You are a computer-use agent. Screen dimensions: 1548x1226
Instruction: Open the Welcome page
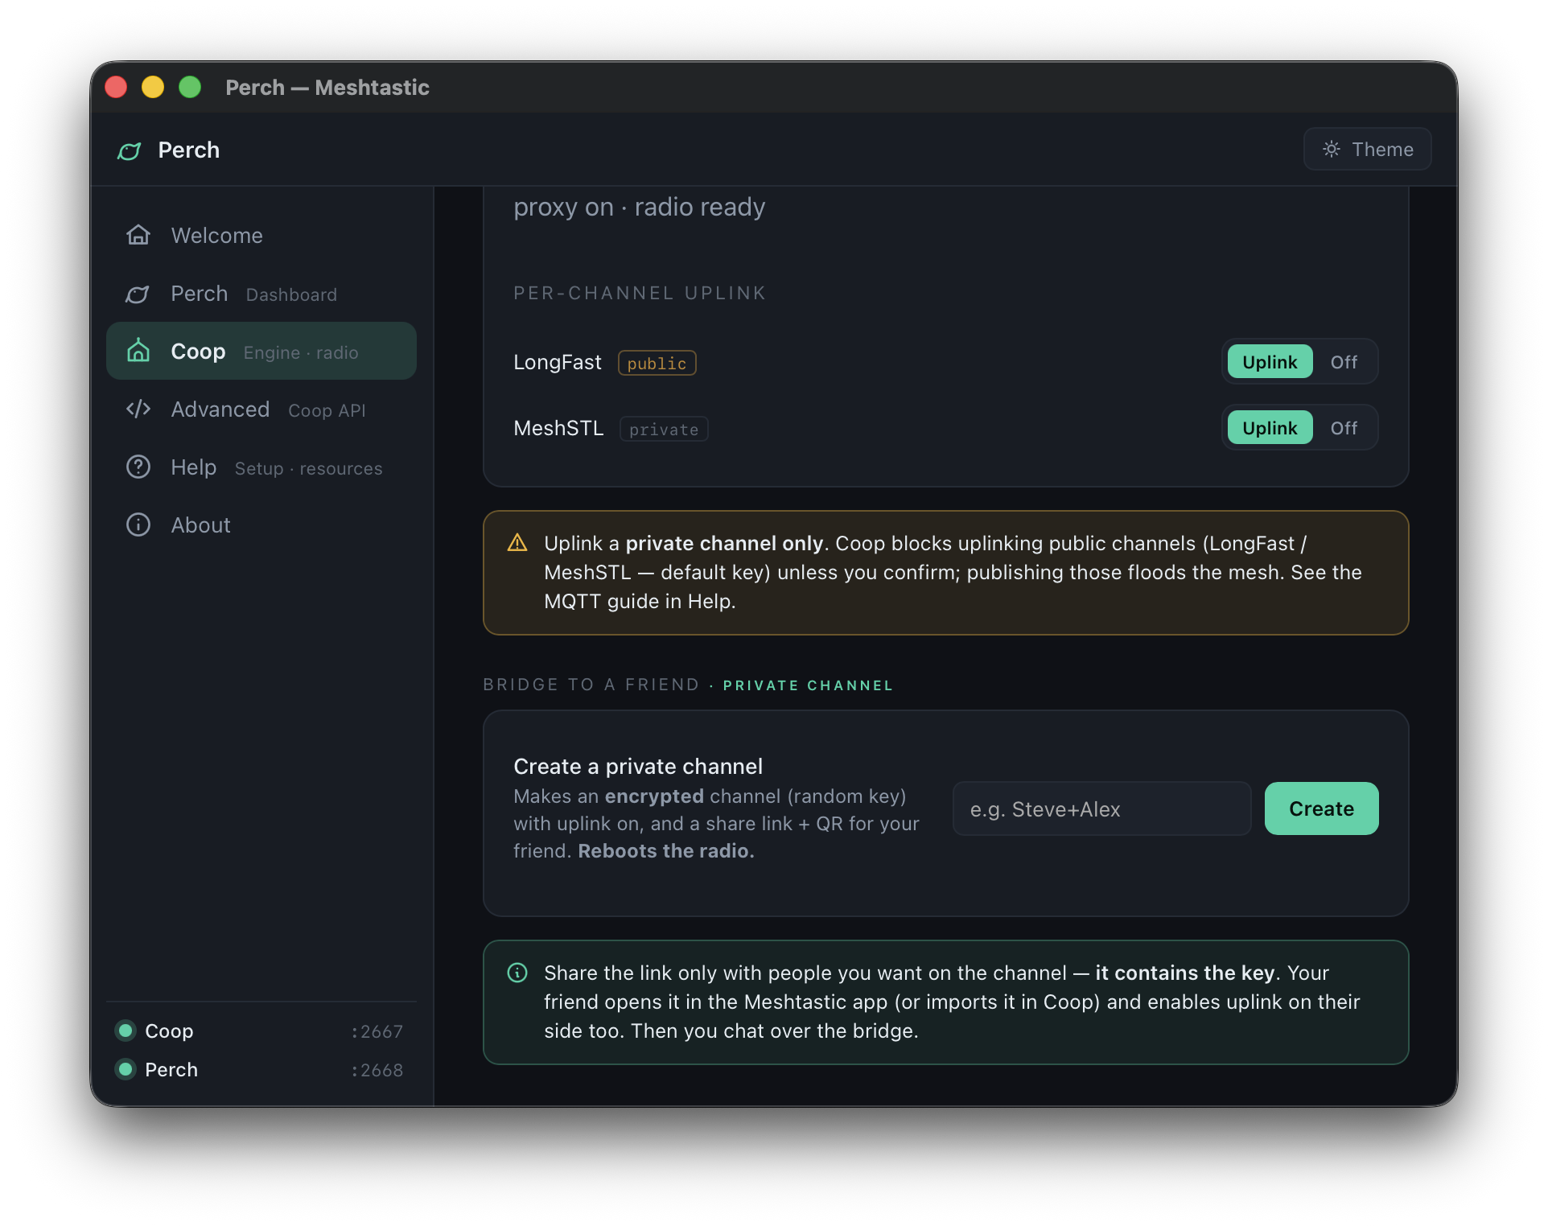tap(261, 235)
